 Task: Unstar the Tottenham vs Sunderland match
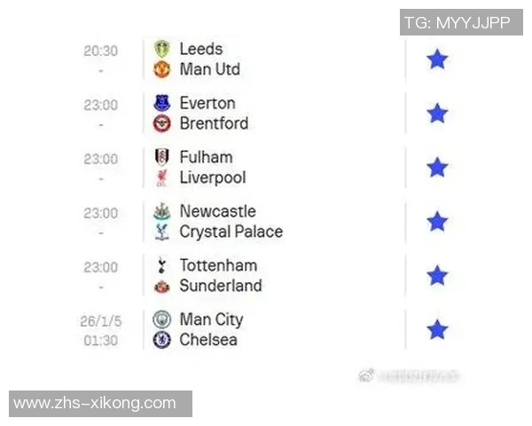[437, 276]
